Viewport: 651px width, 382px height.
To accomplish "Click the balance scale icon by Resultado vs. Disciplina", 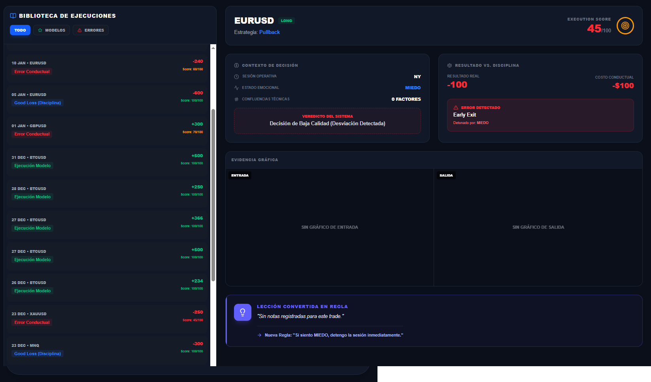I will point(449,66).
